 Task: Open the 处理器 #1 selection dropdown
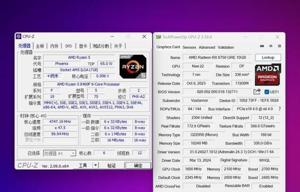click(x=60, y=153)
